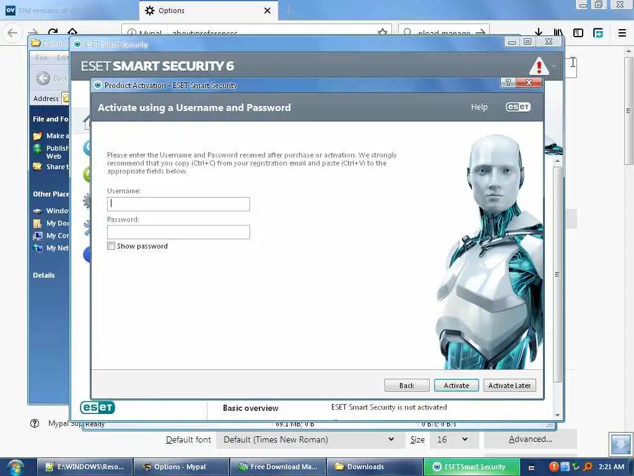Click the Windows Start button
634x476 pixels.
[14, 467]
